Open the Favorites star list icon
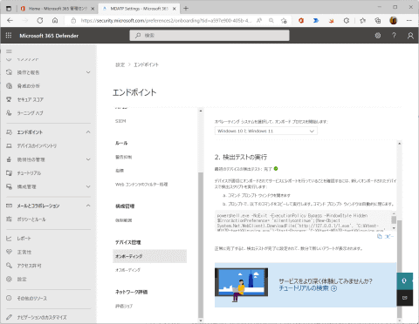 point(362,20)
